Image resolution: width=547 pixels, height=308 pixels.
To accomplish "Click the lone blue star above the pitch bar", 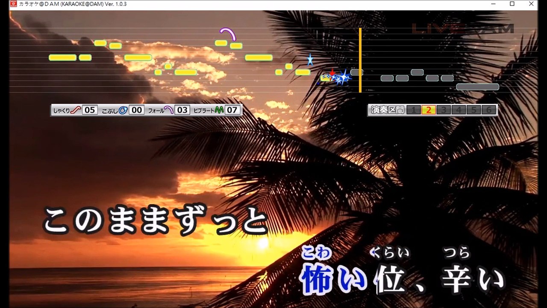I will point(310,59).
